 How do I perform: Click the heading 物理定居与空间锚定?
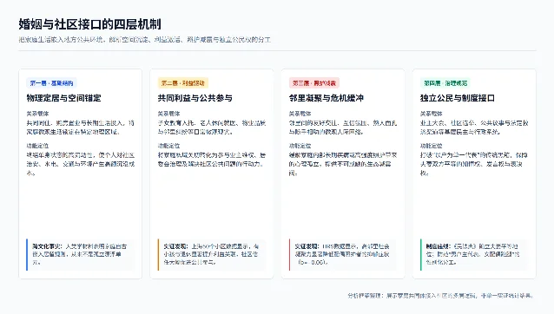(64, 98)
